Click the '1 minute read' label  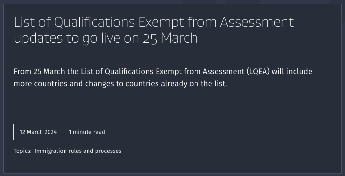pyautogui.click(x=87, y=132)
